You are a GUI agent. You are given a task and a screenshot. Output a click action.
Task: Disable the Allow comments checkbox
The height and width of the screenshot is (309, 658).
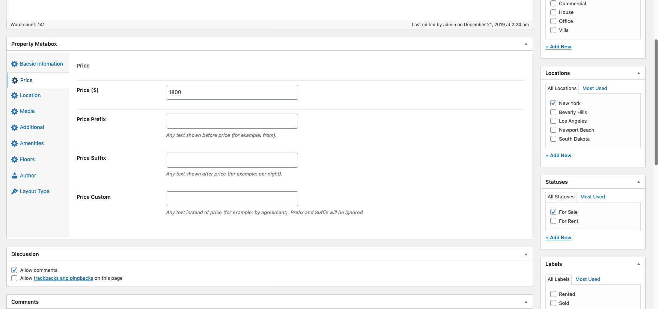(14, 270)
